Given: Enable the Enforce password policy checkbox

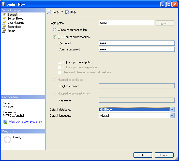Looking at the screenshot, I should click(59, 62).
